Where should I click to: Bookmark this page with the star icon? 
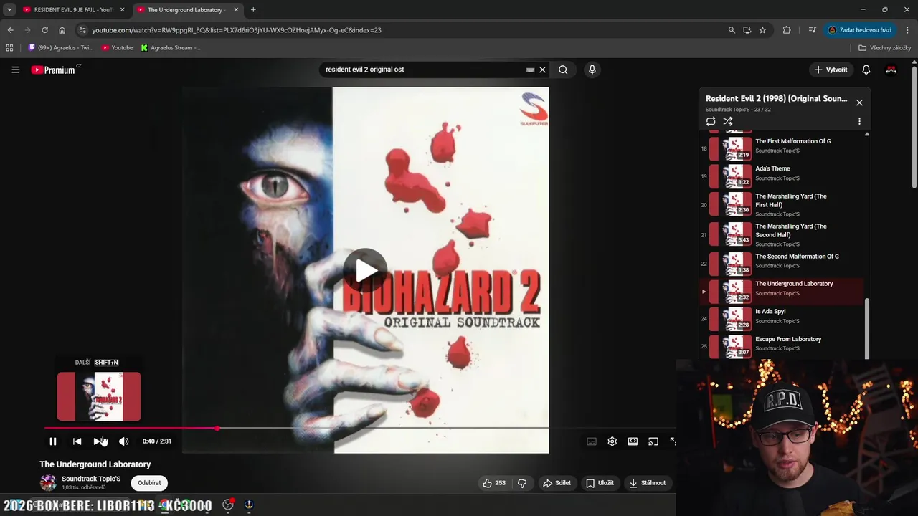762,30
